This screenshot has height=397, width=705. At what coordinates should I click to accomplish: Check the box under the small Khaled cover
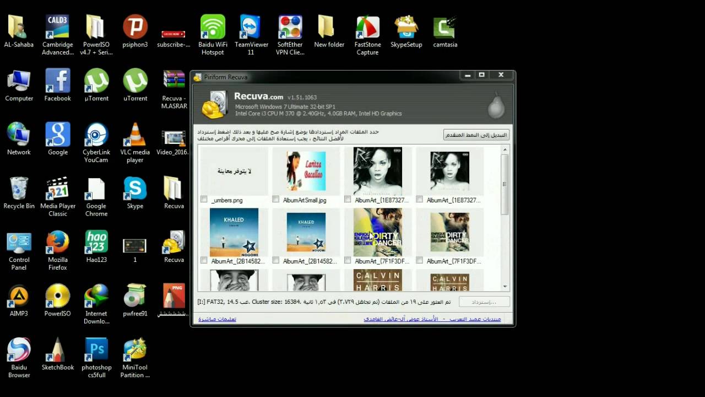tap(275, 260)
